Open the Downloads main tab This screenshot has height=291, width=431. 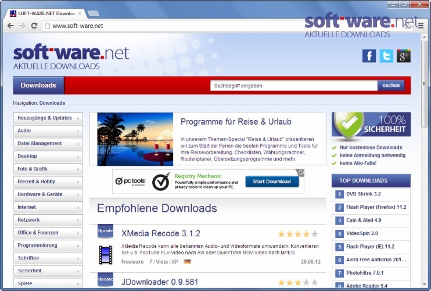(x=38, y=86)
